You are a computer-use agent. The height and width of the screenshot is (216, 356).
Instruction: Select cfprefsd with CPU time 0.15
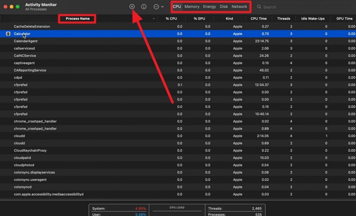[178, 107]
